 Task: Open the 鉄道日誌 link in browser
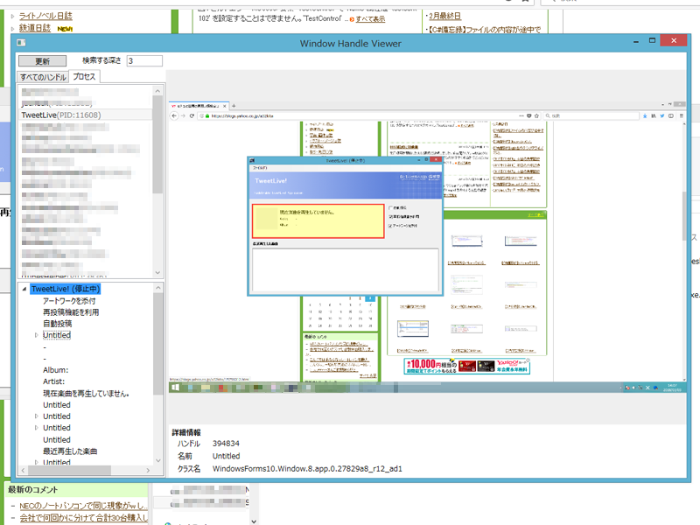pyautogui.click(x=35, y=28)
